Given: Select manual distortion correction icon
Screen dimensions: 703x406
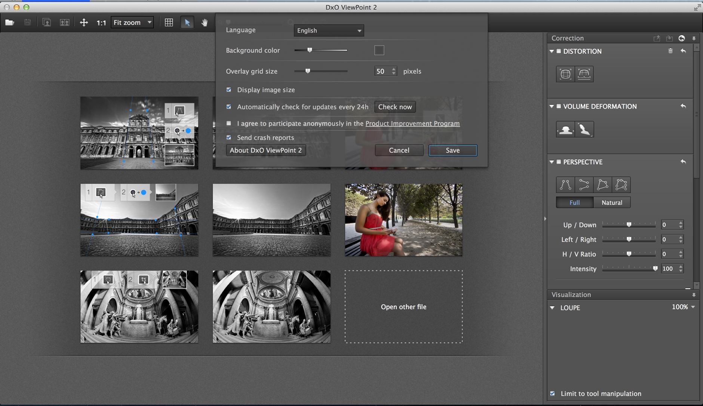Looking at the screenshot, I should [584, 74].
